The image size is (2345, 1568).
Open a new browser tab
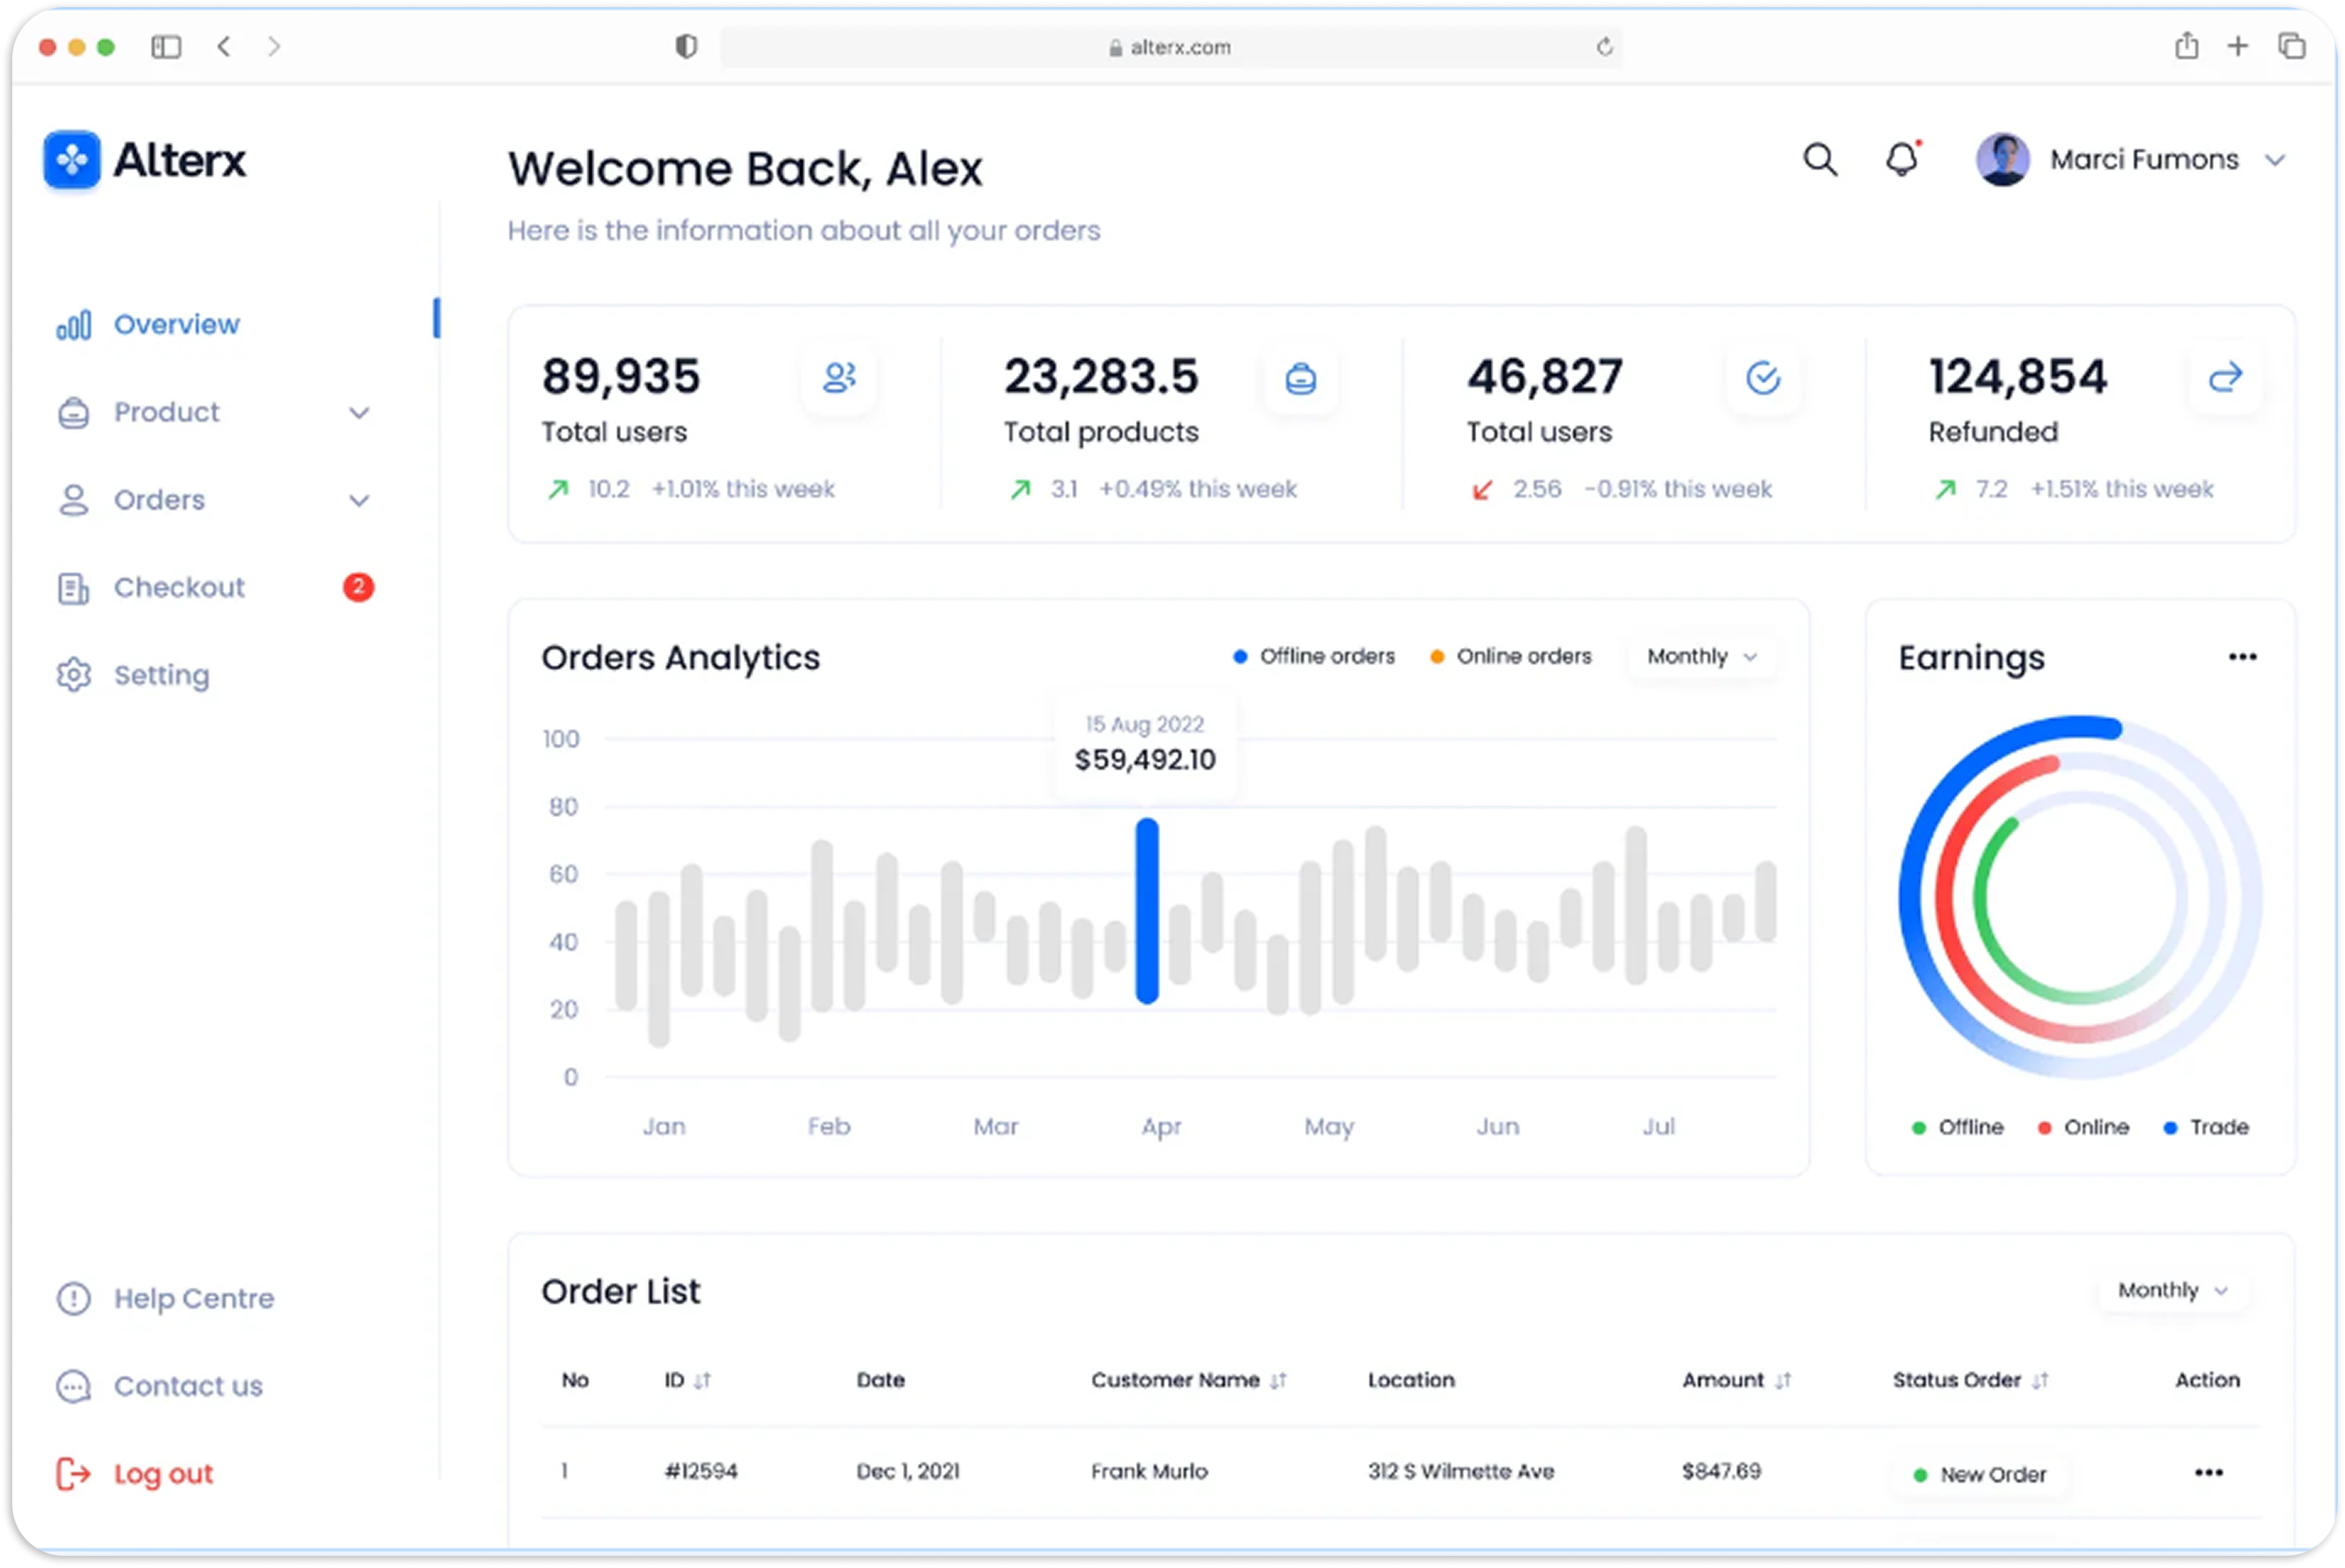[2237, 46]
